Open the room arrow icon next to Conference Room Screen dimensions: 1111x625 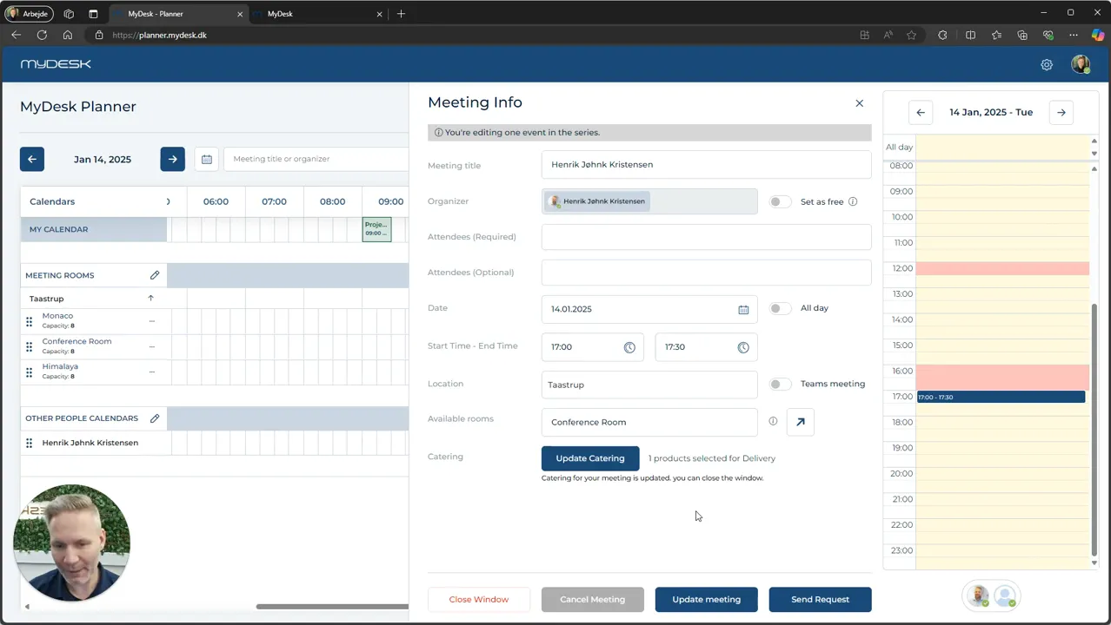[801, 422]
